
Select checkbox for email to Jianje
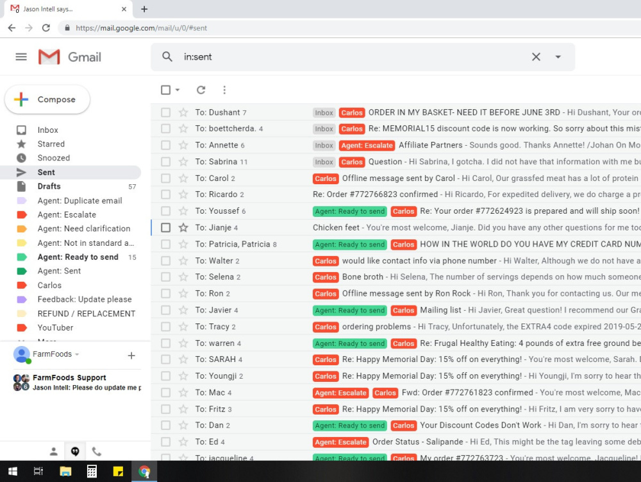click(165, 227)
